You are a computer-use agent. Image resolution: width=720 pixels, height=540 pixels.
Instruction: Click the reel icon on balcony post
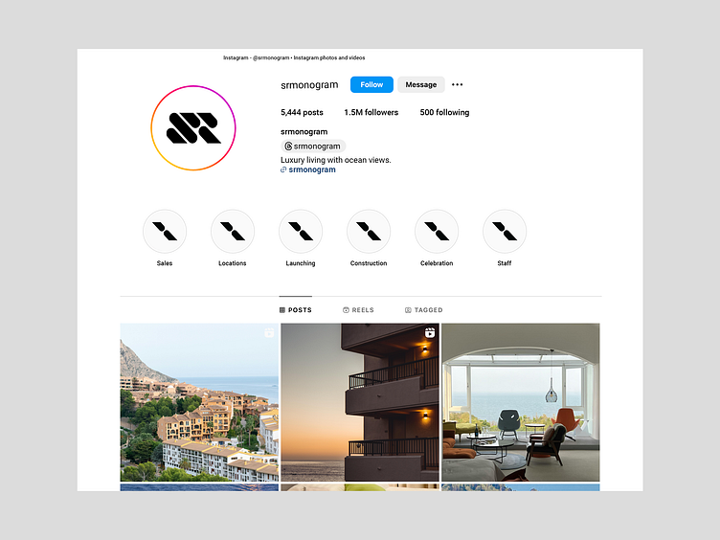pos(430,332)
